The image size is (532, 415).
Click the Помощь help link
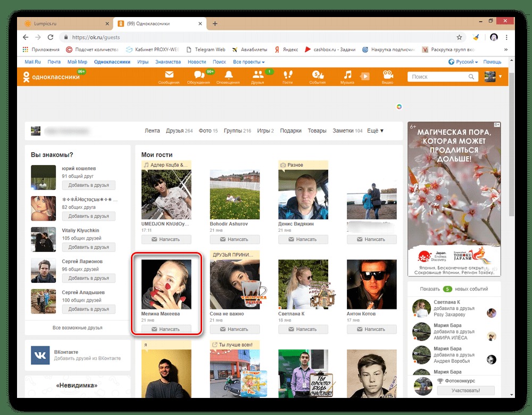coord(492,62)
